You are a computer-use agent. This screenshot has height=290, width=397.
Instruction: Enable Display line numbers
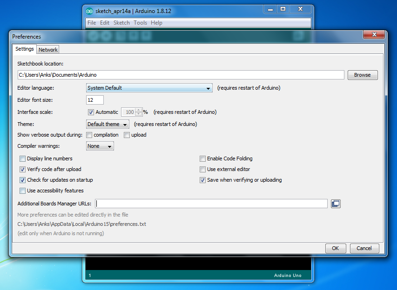22,159
